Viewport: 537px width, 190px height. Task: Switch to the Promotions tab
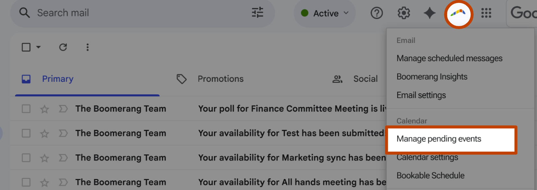click(209, 79)
